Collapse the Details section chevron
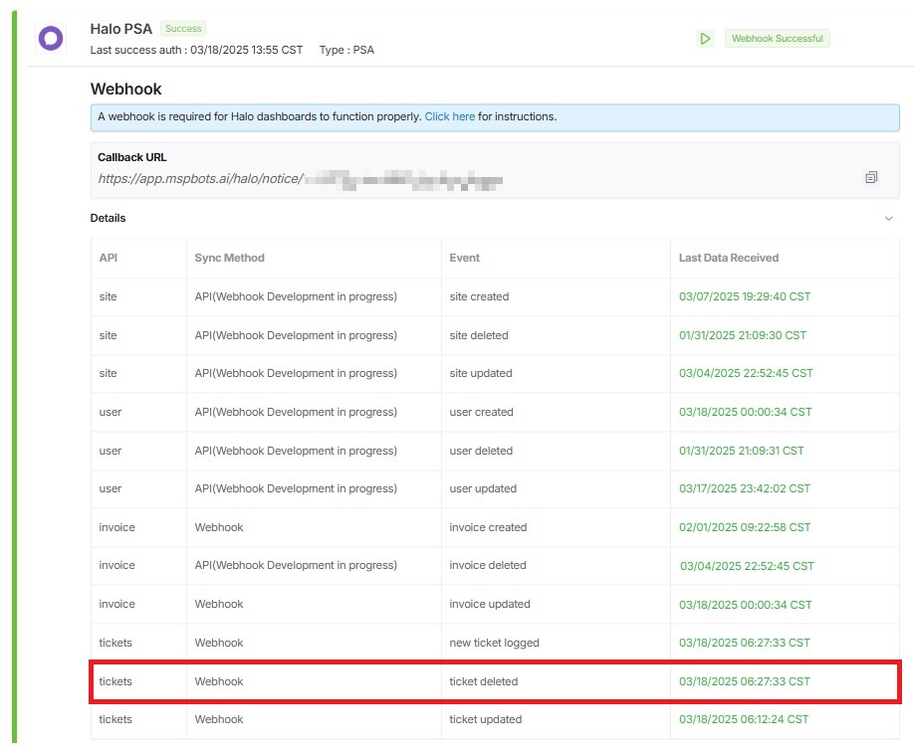Viewport: 914px width, 753px height. tap(888, 219)
